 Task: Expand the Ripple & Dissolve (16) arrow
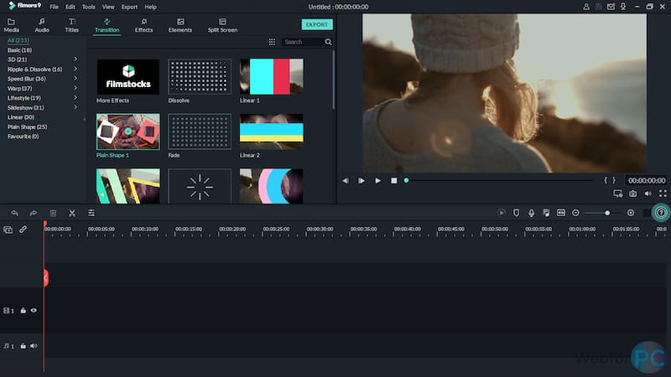click(x=75, y=69)
